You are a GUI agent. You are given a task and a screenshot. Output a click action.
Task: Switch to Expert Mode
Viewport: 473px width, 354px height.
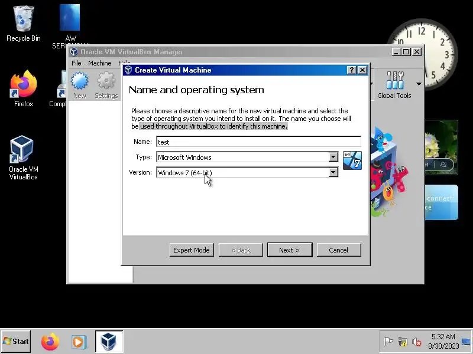pos(192,250)
